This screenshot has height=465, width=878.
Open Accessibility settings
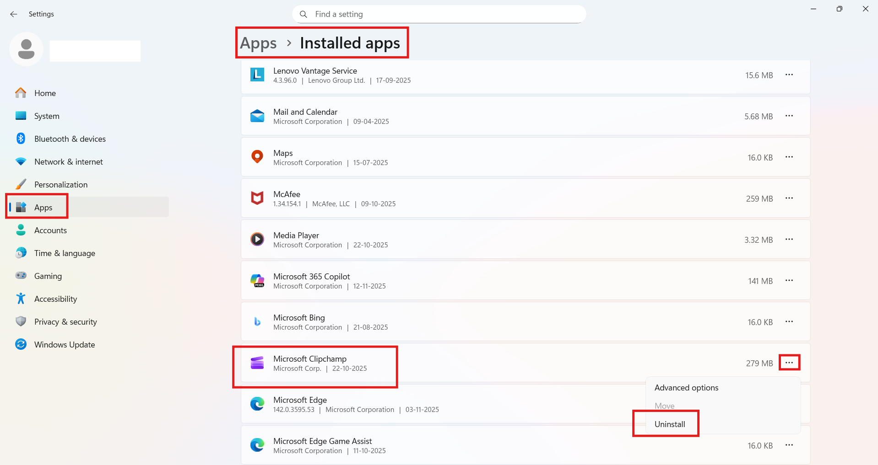pos(55,299)
